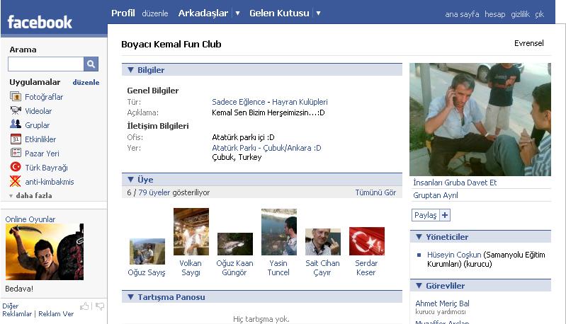Click the Gruplar people icon

tap(16, 125)
